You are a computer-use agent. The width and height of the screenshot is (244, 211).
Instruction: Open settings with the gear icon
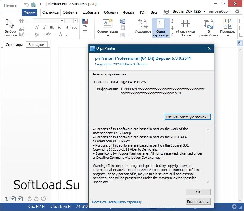click(x=237, y=11)
